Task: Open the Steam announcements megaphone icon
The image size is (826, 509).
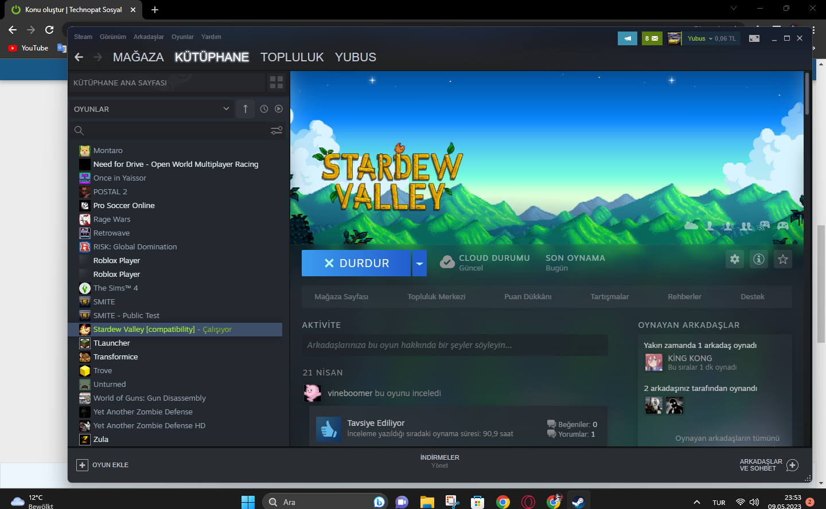Action: 628,38
